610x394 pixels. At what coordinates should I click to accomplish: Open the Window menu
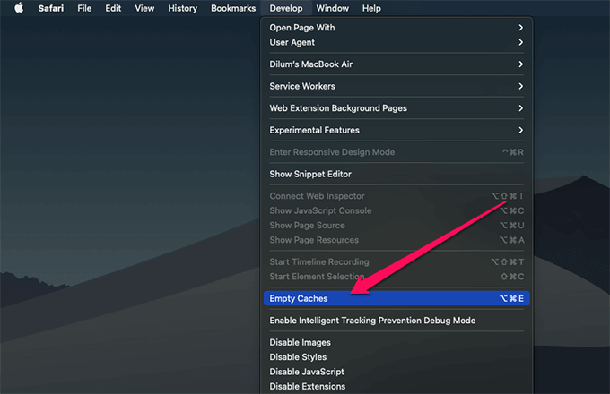tap(332, 8)
